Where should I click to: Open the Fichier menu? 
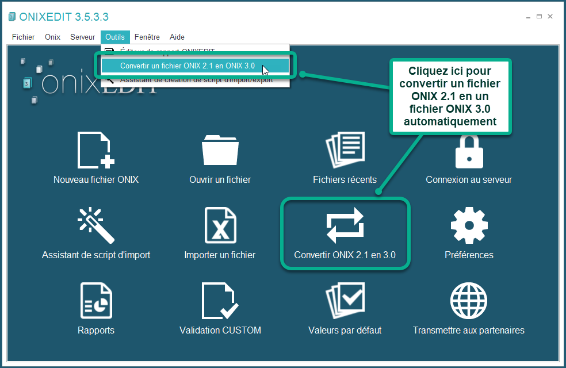coord(23,37)
